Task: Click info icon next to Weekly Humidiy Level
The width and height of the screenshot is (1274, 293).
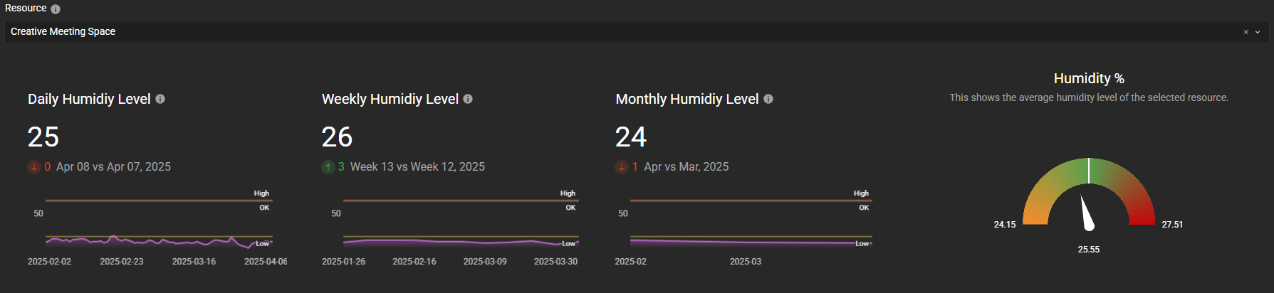Action: (x=468, y=99)
